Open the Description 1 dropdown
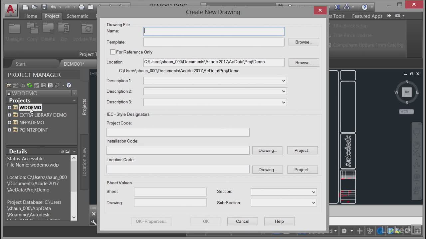Image resolution: width=426 pixels, height=239 pixels. click(284, 81)
